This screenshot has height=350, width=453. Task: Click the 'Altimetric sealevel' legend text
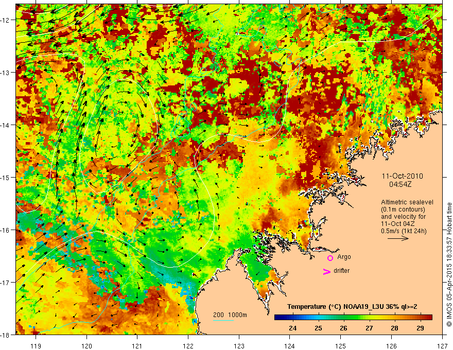[x=407, y=202]
